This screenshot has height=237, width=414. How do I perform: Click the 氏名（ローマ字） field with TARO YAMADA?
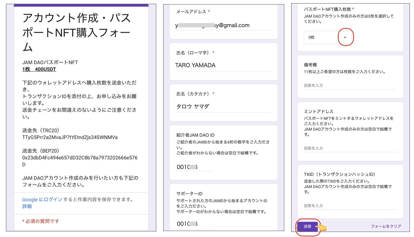click(223, 65)
